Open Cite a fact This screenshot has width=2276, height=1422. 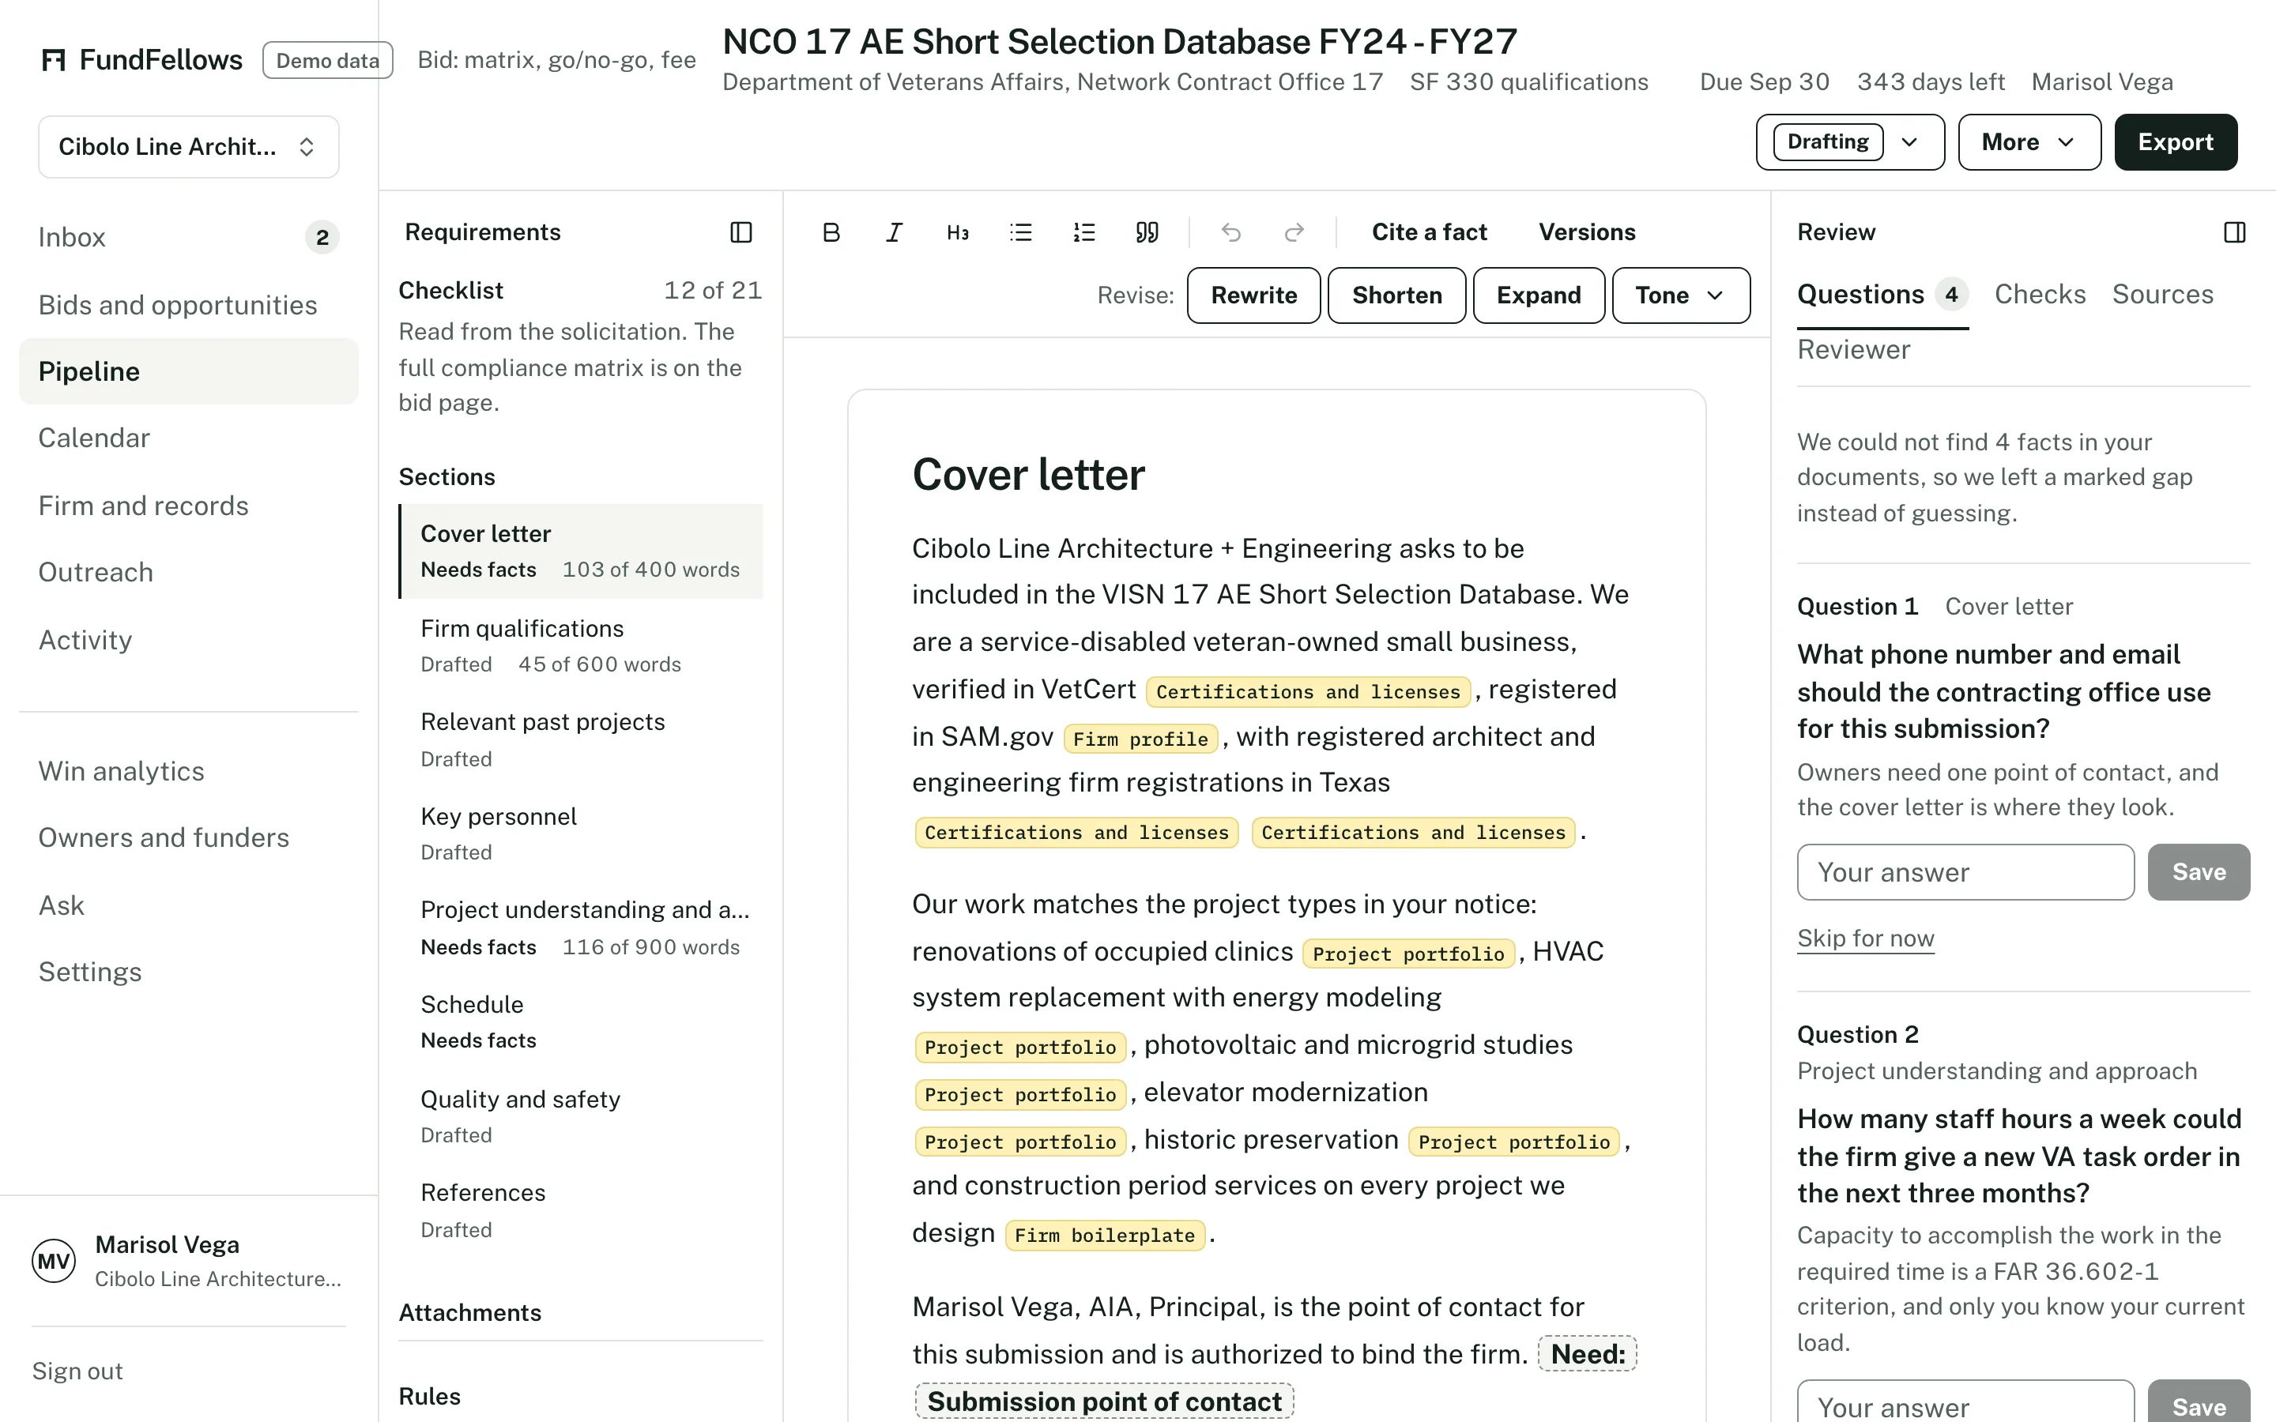pos(1429,232)
